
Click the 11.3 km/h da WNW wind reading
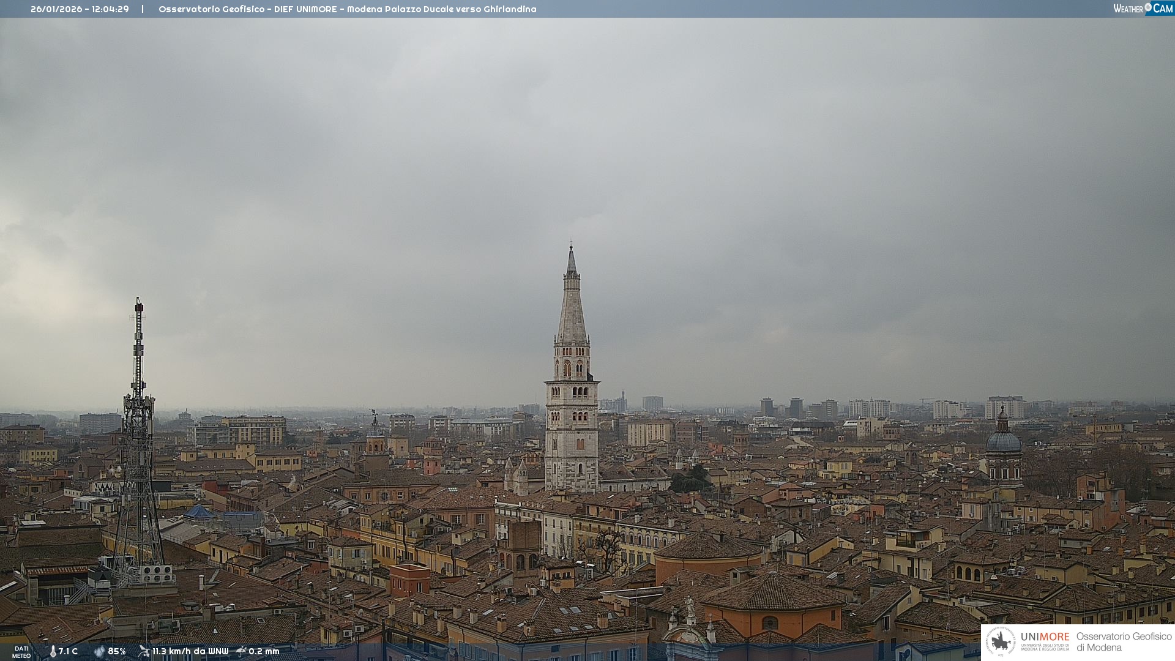(190, 651)
